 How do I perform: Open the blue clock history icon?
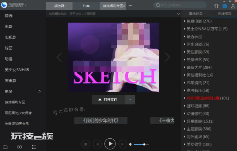tap(225, 6)
